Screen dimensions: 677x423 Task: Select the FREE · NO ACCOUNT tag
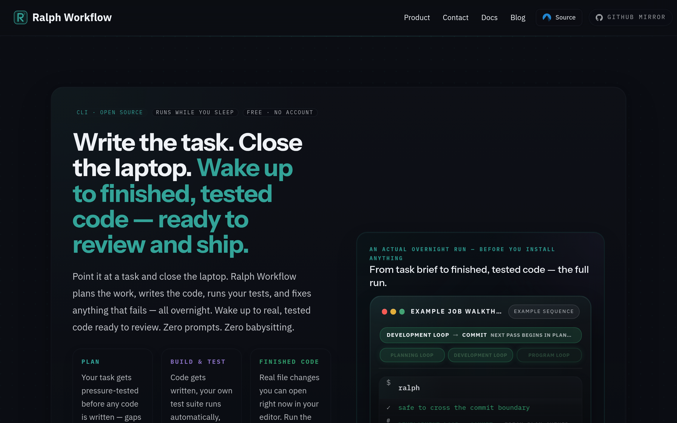click(x=280, y=112)
